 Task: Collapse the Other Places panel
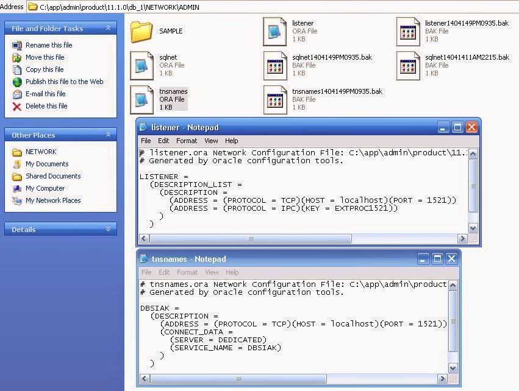[108, 135]
